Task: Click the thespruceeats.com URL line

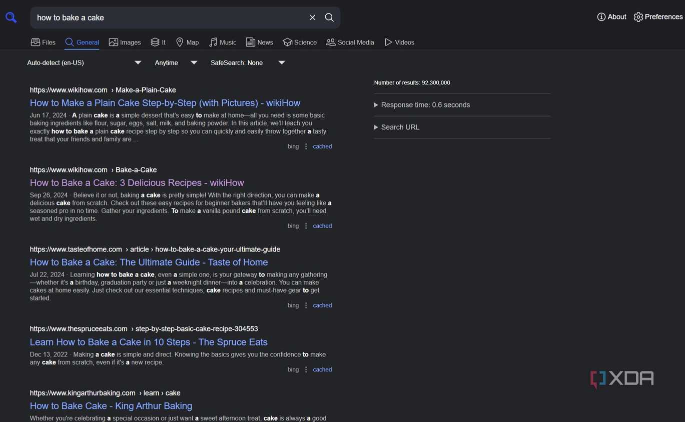Action: 144,328
